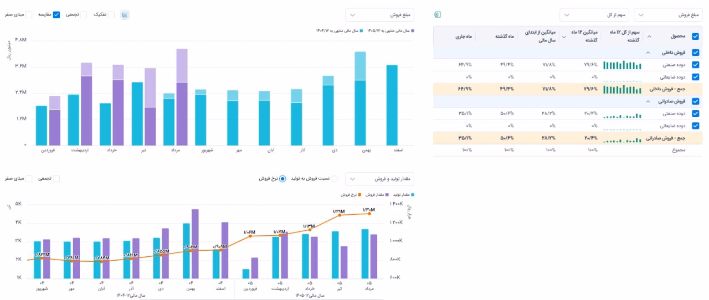
Task: Click the ۱/۰۶M rate point above فروردین
Action: tap(250, 236)
